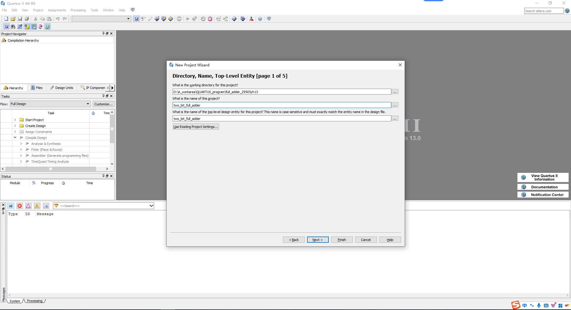Image resolution: width=571 pixels, height=310 pixels.
Task: Browse for the working directory
Action: 395,92
